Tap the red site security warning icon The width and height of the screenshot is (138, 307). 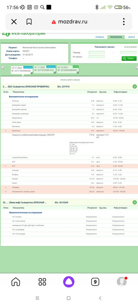(54, 22)
